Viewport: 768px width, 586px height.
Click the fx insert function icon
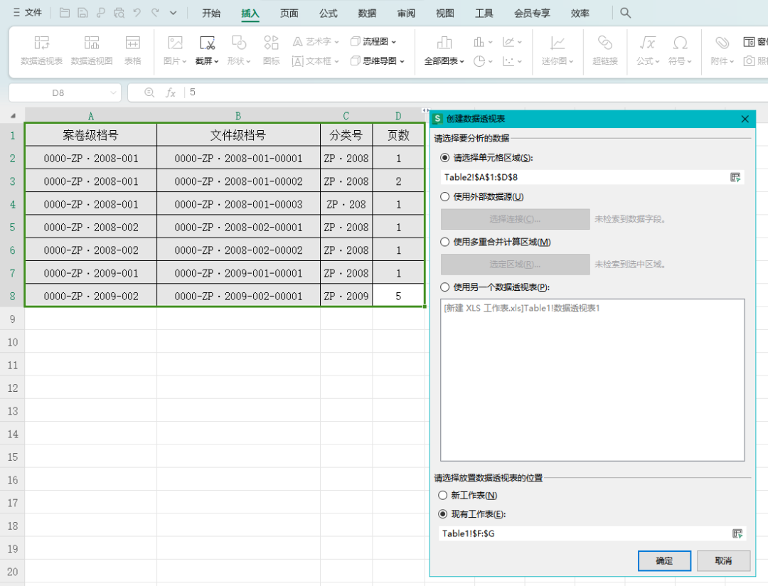coord(171,92)
